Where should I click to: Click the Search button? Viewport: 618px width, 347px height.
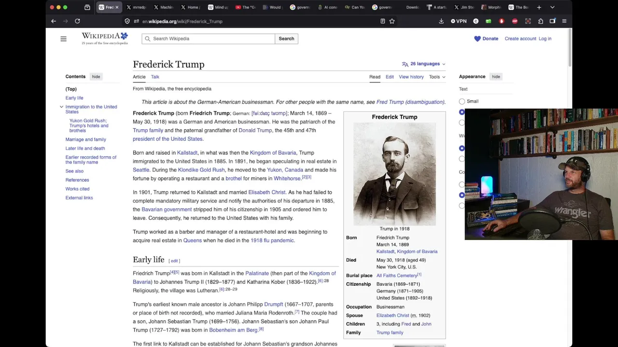coord(286,39)
